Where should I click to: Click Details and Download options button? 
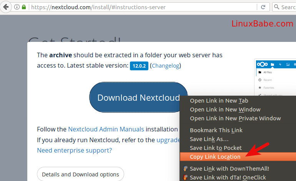(80, 174)
